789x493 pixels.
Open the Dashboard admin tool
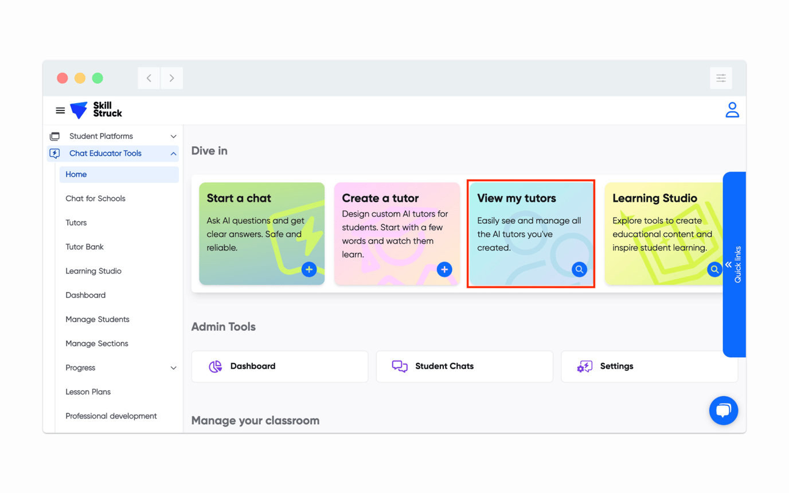279,366
